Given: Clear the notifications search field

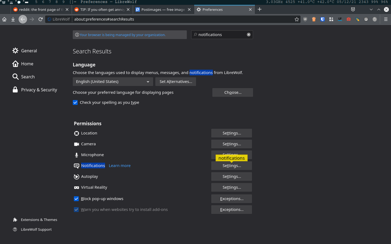Looking at the screenshot, I should (x=249, y=34).
